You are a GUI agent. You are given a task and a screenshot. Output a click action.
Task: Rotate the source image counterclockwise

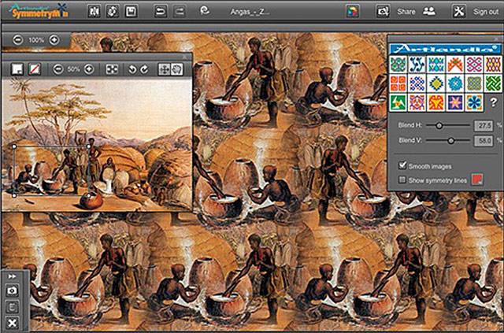click(x=132, y=69)
